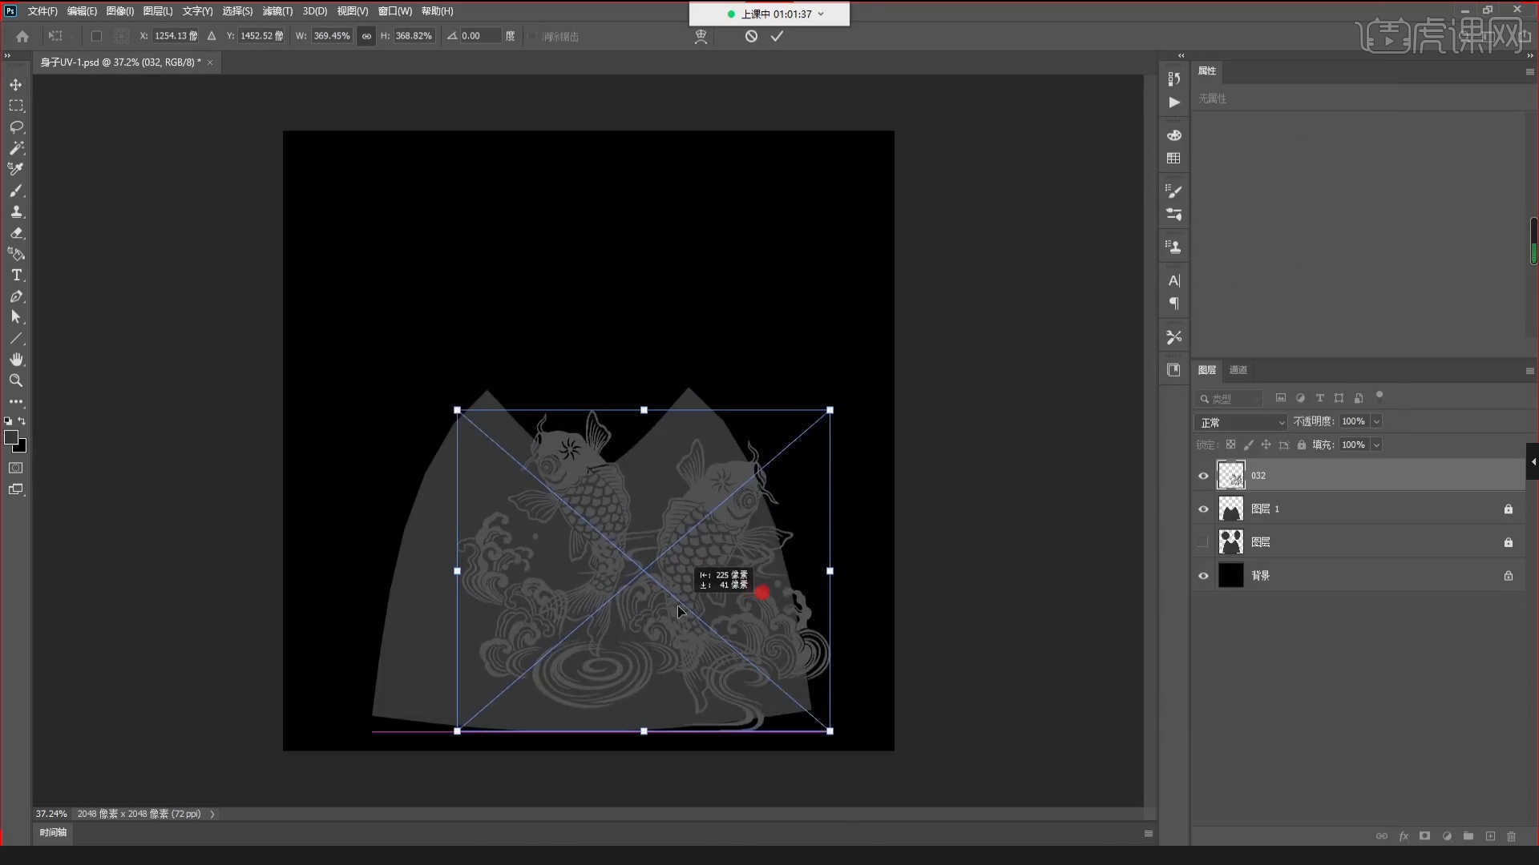Click the rotation angle field
1539x865 pixels.
pyautogui.click(x=479, y=36)
